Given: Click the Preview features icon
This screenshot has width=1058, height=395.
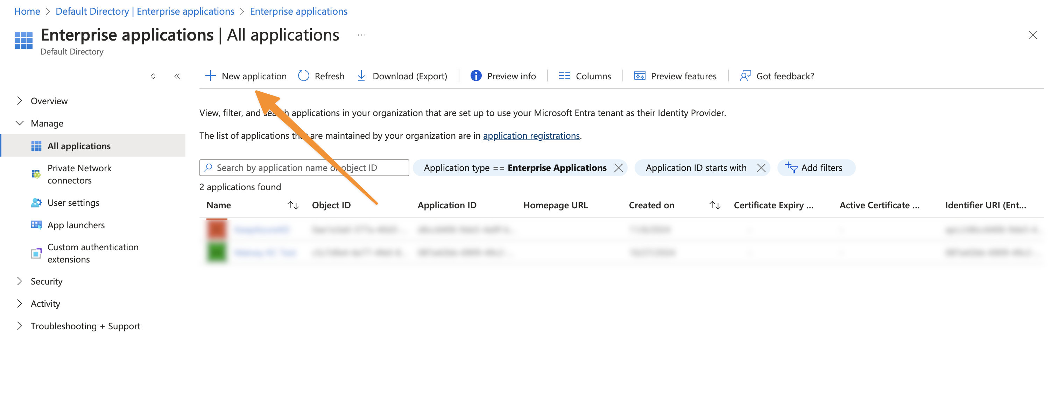Looking at the screenshot, I should click(640, 76).
